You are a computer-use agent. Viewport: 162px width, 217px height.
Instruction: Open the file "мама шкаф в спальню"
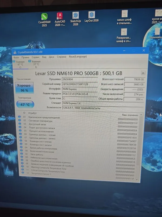tap(124, 17)
